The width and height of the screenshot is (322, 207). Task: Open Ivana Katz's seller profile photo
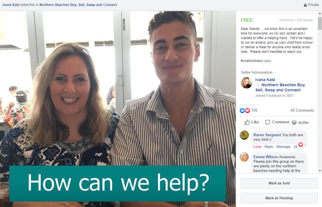[246, 83]
